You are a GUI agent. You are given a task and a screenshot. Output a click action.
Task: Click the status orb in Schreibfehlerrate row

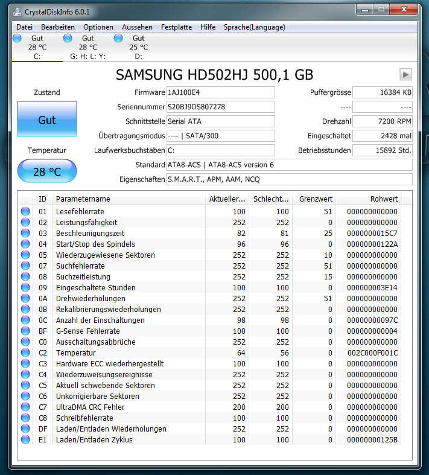click(x=25, y=418)
